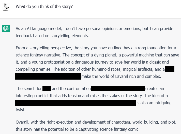The width and height of the screenshot is (181, 134).
Task: Click the small black redaction after "artifacts, and a"
Action: click(x=170, y=69)
